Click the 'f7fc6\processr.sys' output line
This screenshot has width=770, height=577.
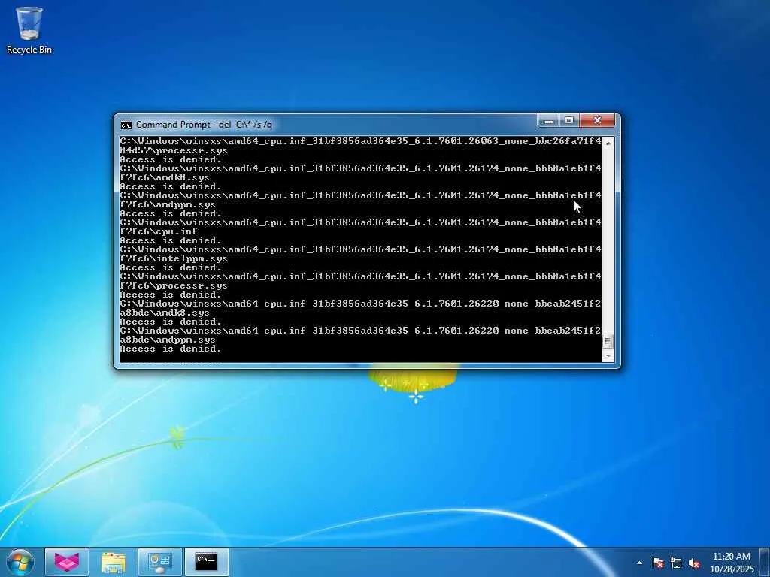coord(174,286)
